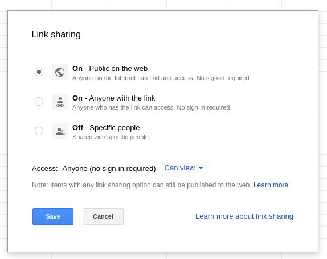Click the caret arrow beside Can view
327x259 pixels.
point(201,168)
